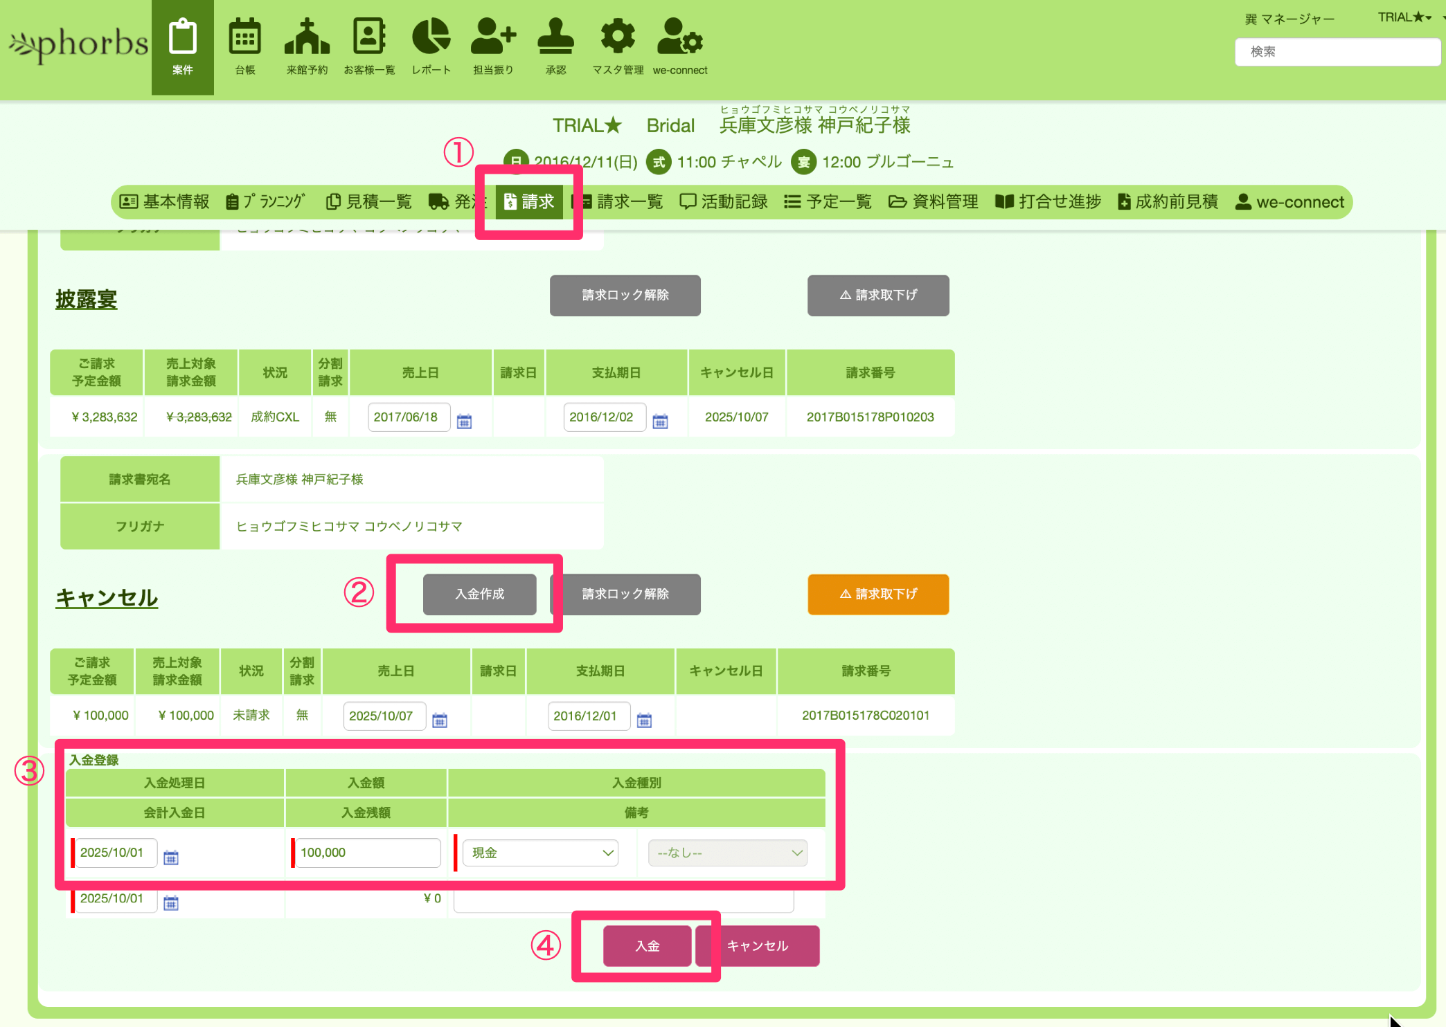Switch to the we-connect tab in sub navigation

tap(1289, 202)
